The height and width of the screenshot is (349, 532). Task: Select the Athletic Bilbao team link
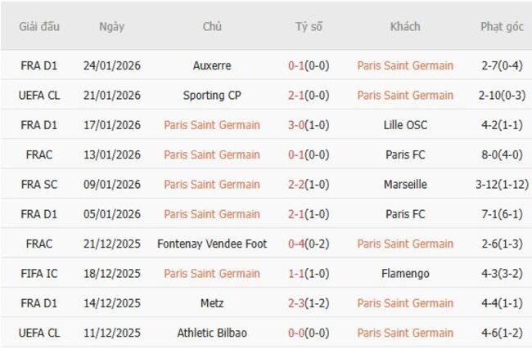click(212, 333)
